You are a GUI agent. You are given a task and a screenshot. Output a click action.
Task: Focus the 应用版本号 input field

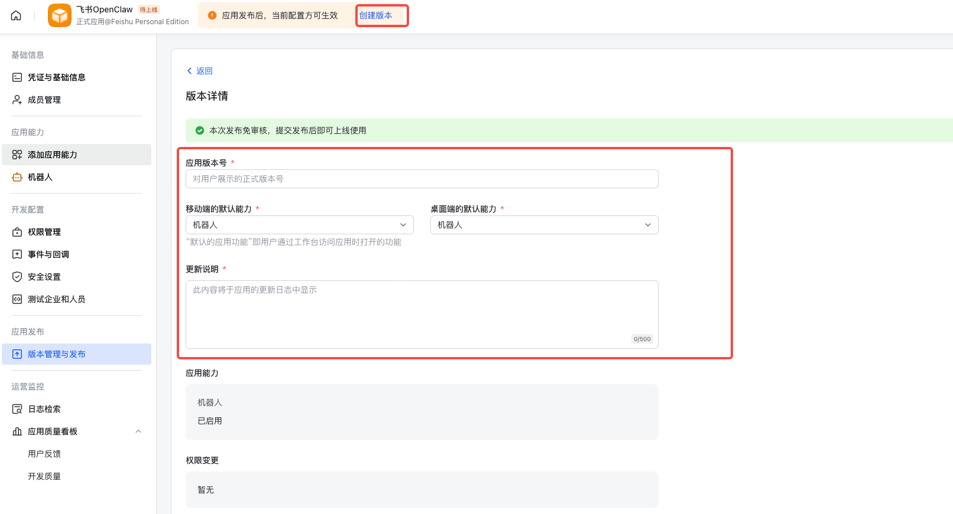click(422, 179)
